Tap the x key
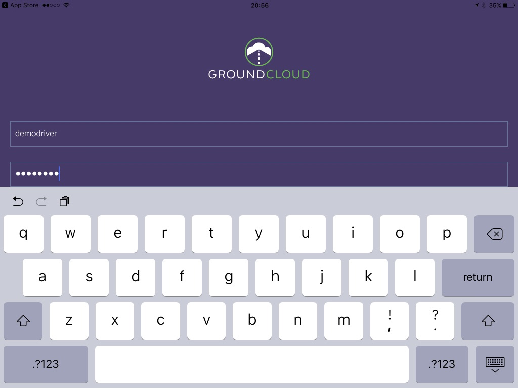The width and height of the screenshot is (518, 388). 115,321
